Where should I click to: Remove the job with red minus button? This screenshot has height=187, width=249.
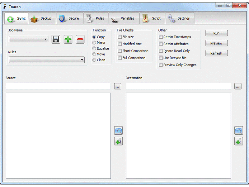click(x=80, y=39)
